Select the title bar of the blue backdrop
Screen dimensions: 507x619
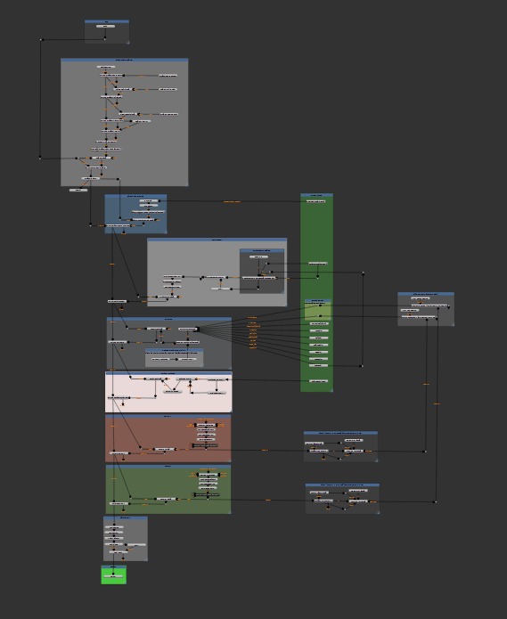pos(135,196)
